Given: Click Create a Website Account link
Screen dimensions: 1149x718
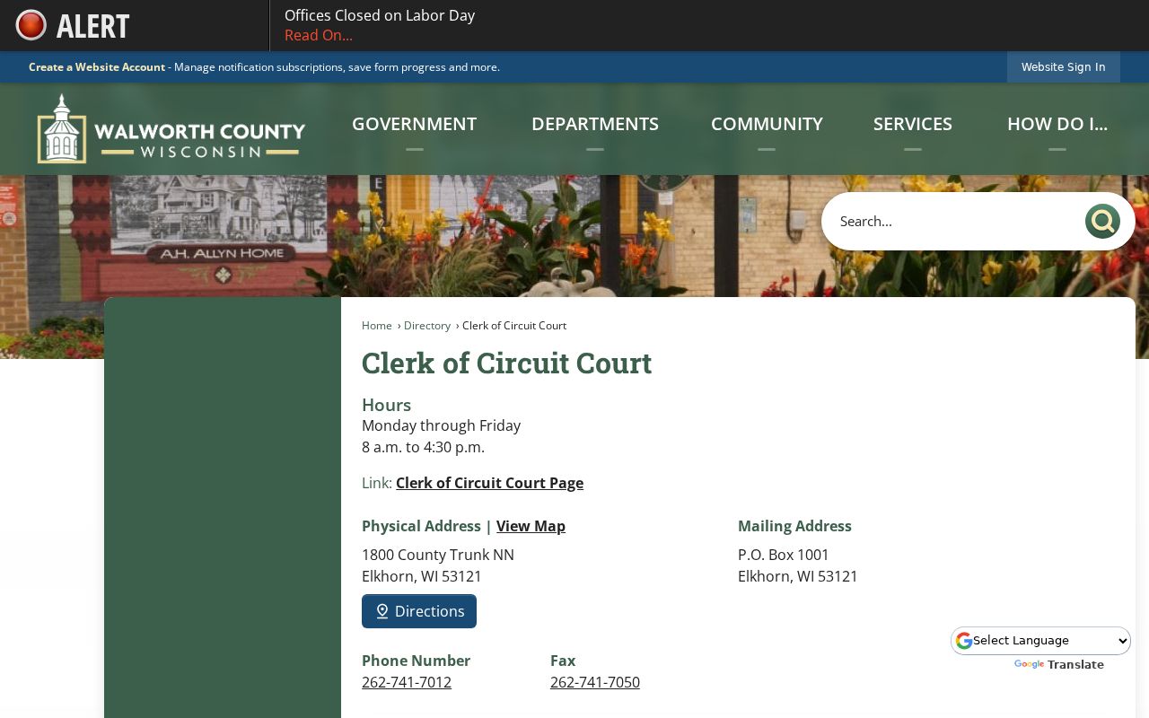Looking at the screenshot, I should coord(97,67).
